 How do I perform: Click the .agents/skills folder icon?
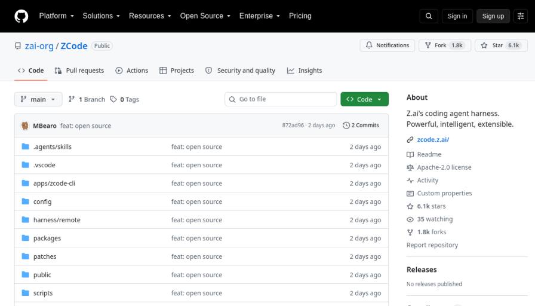(x=25, y=146)
